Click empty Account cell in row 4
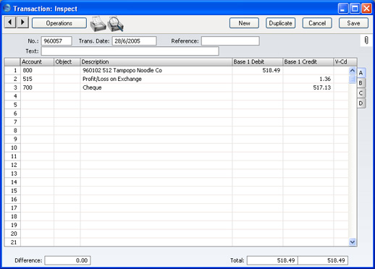Image resolution: width=375 pixels, height=269 pixels. (37, 96)
